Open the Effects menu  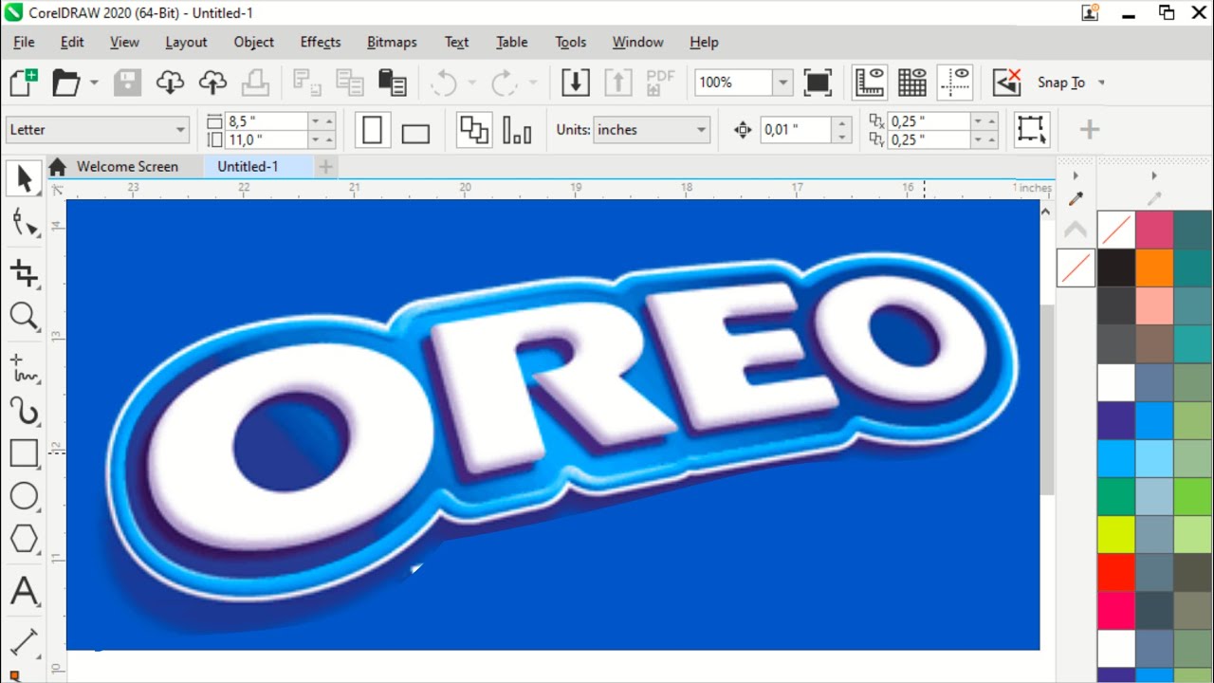point(321,42)
